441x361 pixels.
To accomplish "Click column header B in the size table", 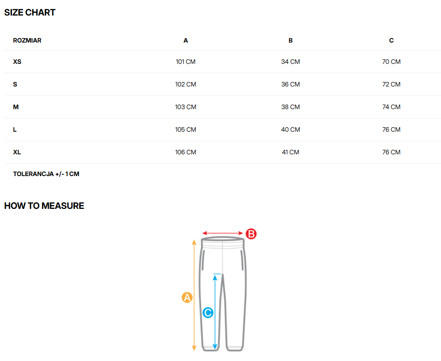I will tap(290, 40).
